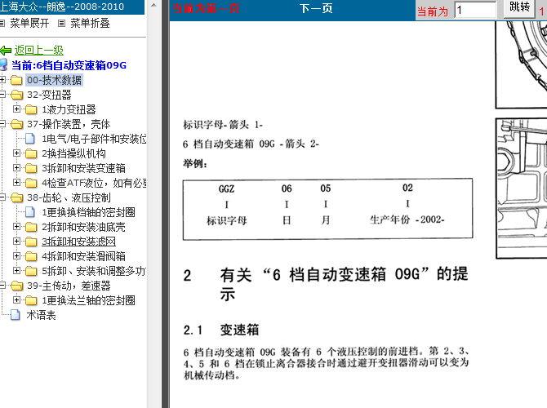
Task: Click 当前:6档自动变速箱09G heading
Action: tap(69, 65)
